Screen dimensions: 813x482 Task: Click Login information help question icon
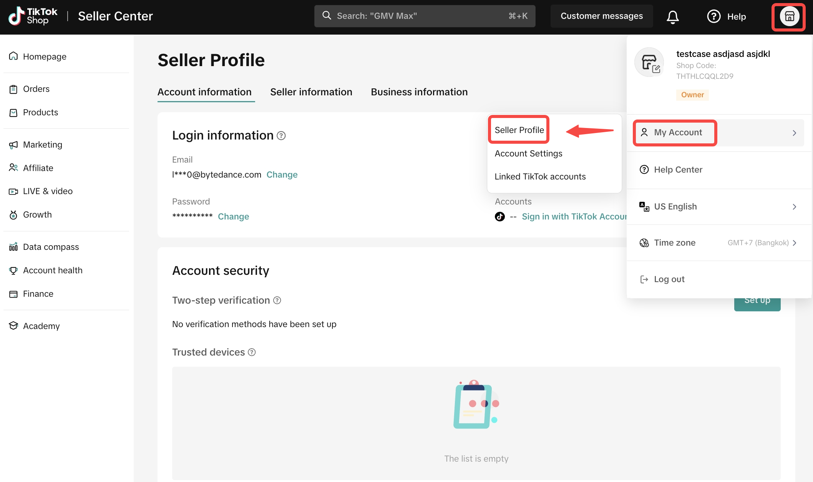(x=281, y=136)
